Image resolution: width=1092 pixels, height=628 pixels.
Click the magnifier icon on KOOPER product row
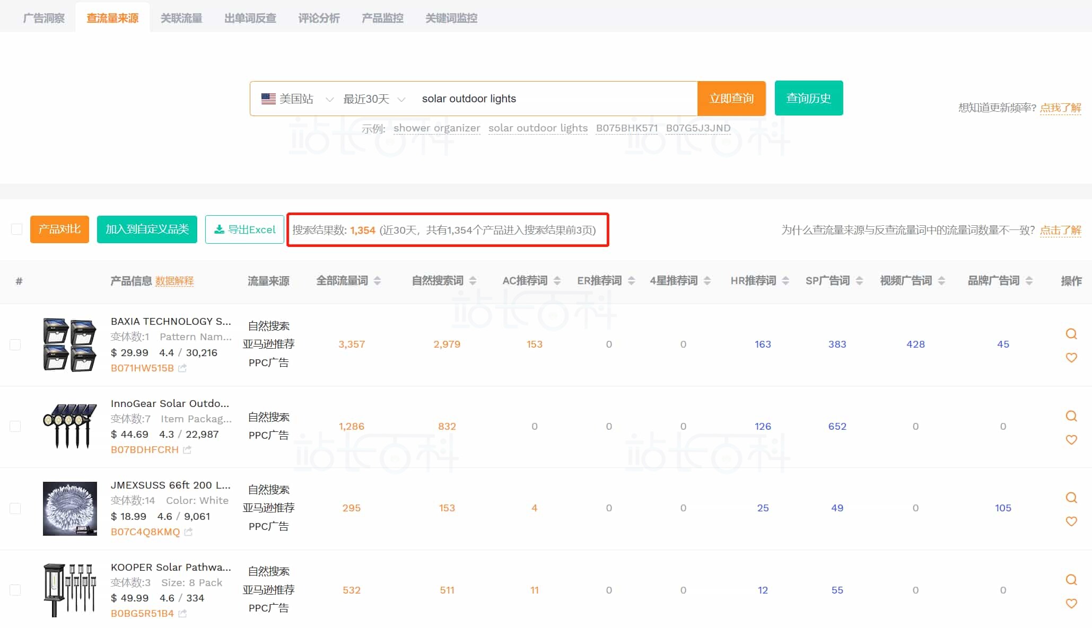[x=1071, y=580]
